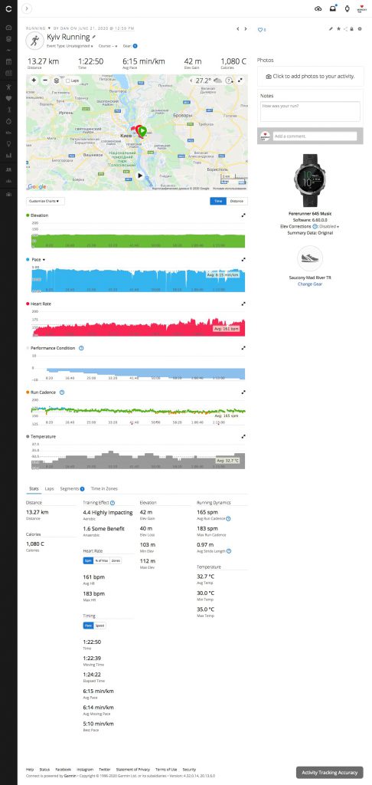Edit activity via top-right pencil icon

pyautogui.click(x=331, y=29)
